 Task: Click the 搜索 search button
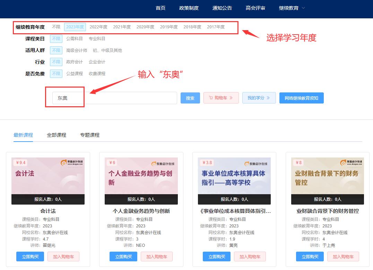190,98
